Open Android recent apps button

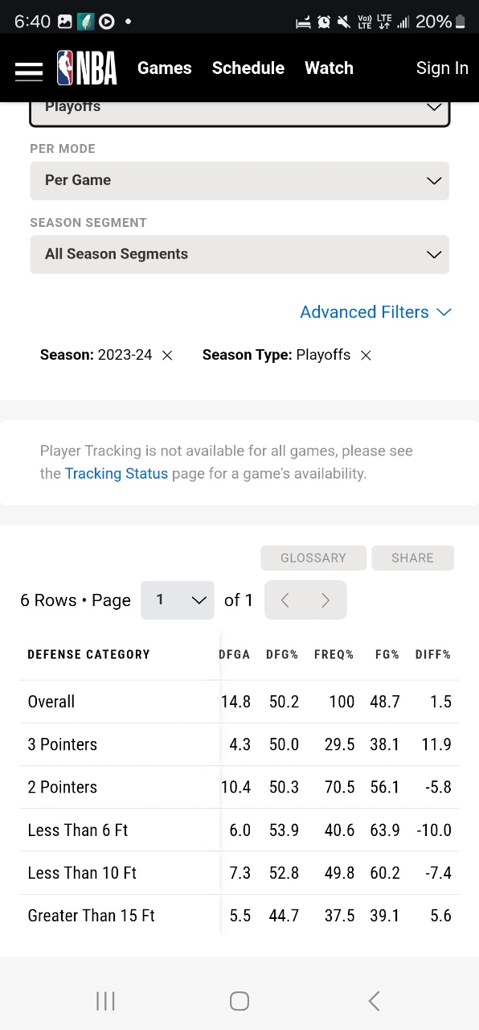pos(105,1000)
